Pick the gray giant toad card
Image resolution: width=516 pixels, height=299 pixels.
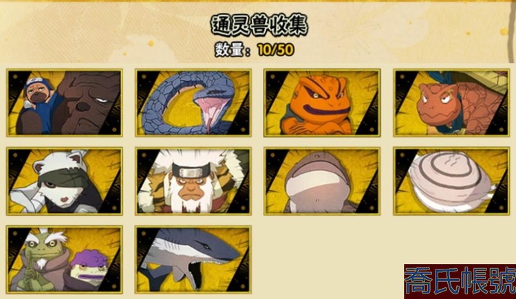tap(322, 181)
